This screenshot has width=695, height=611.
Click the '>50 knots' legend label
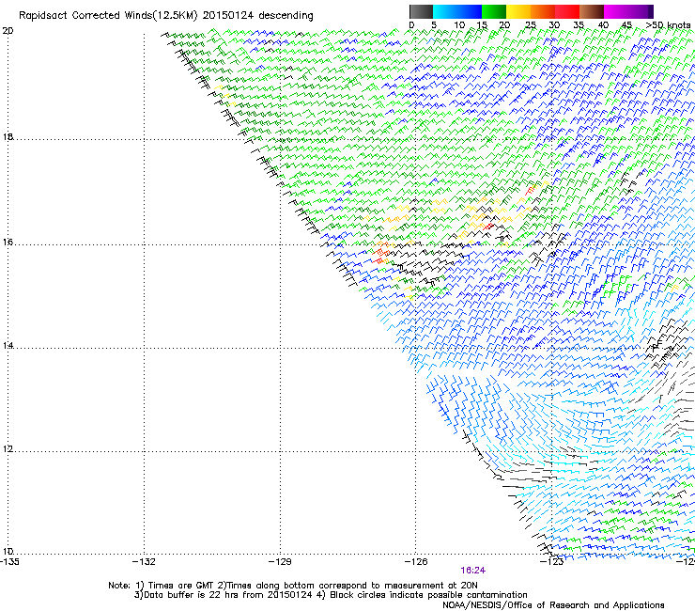[x=669, y=25]
